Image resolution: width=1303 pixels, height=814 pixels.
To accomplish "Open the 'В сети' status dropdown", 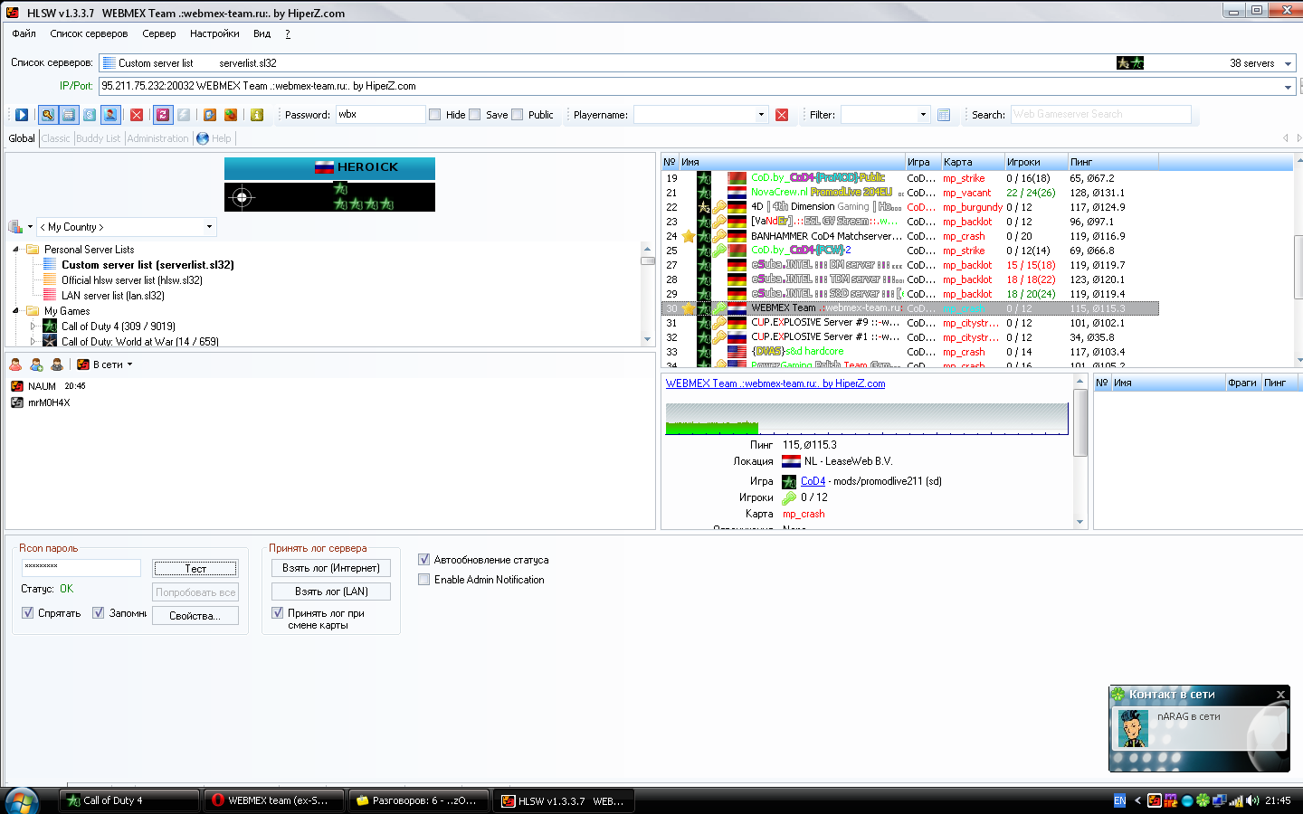I will coord(129,364).
